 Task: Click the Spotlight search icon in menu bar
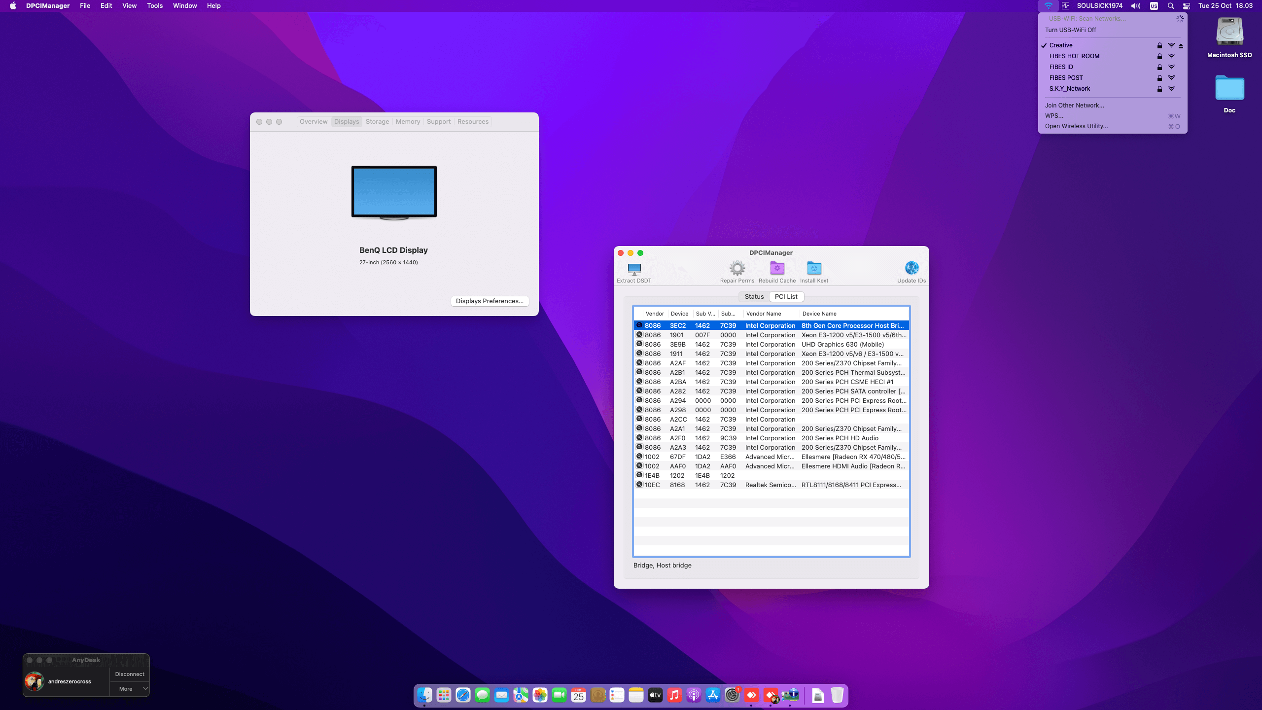coord(1171,6)
